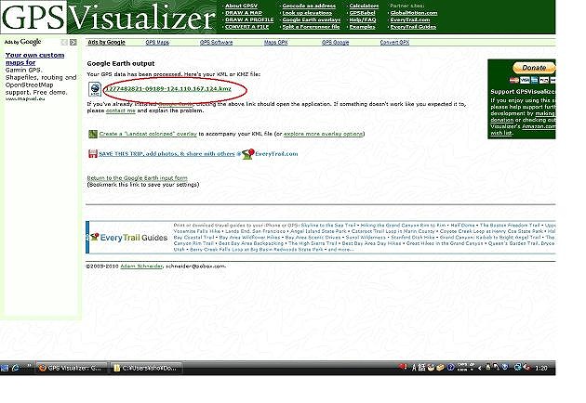This screenshot has height=403, width=586.
Task: Expand hidden system tray icons arrow
Action: (x=480, y=369)
